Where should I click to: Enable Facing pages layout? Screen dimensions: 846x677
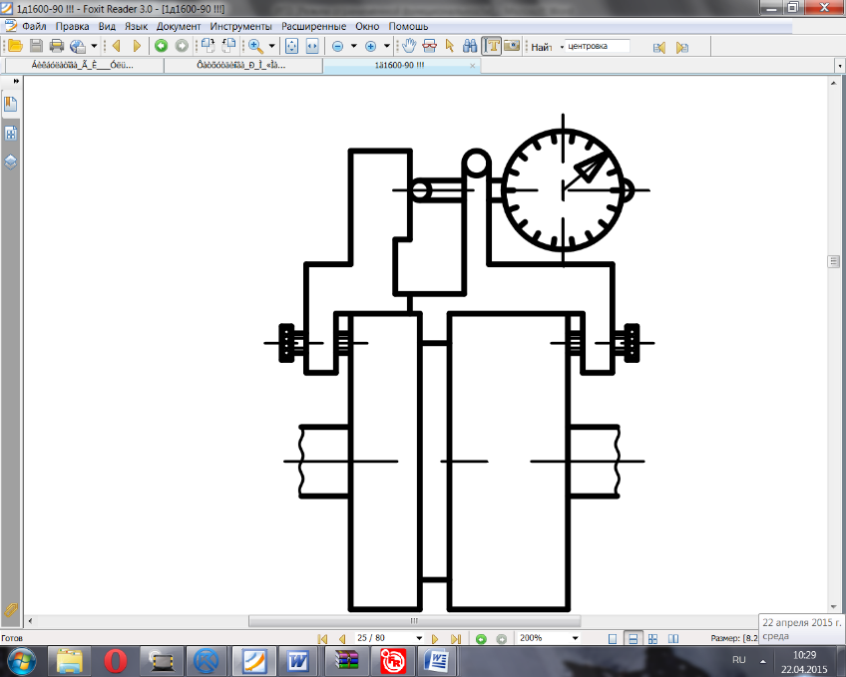pos(673,639)
